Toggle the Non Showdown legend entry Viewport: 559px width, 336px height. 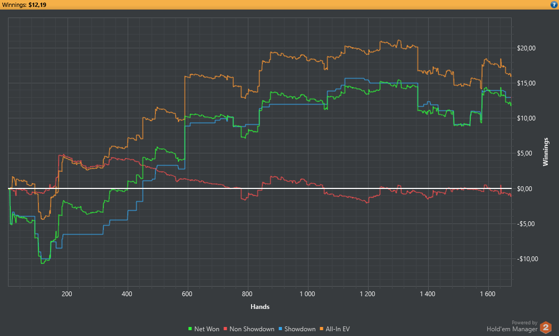tap(249, 329)
